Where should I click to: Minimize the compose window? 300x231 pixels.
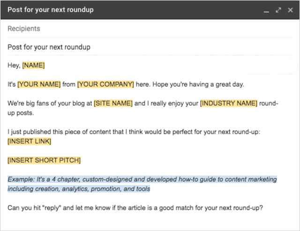tap(266, 10)
